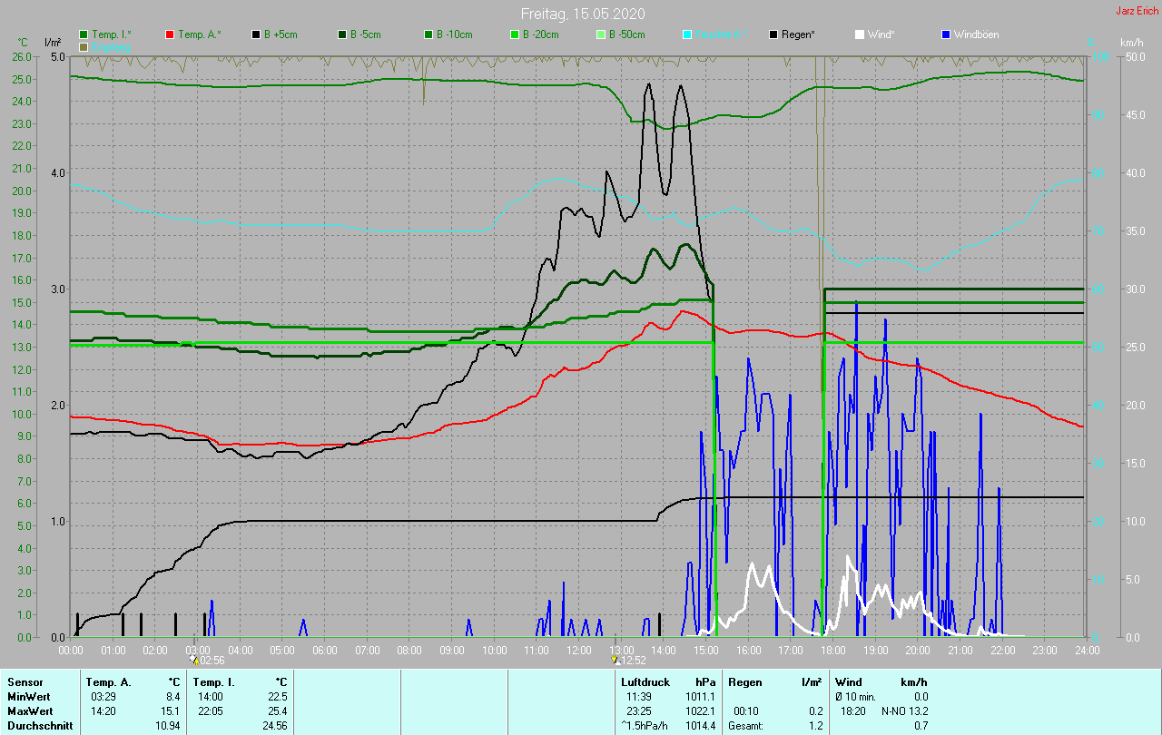Viewport: 1162px width, 735px height.
Task: Select the light green swatch beside B -50cm
Action: (601, 34)
